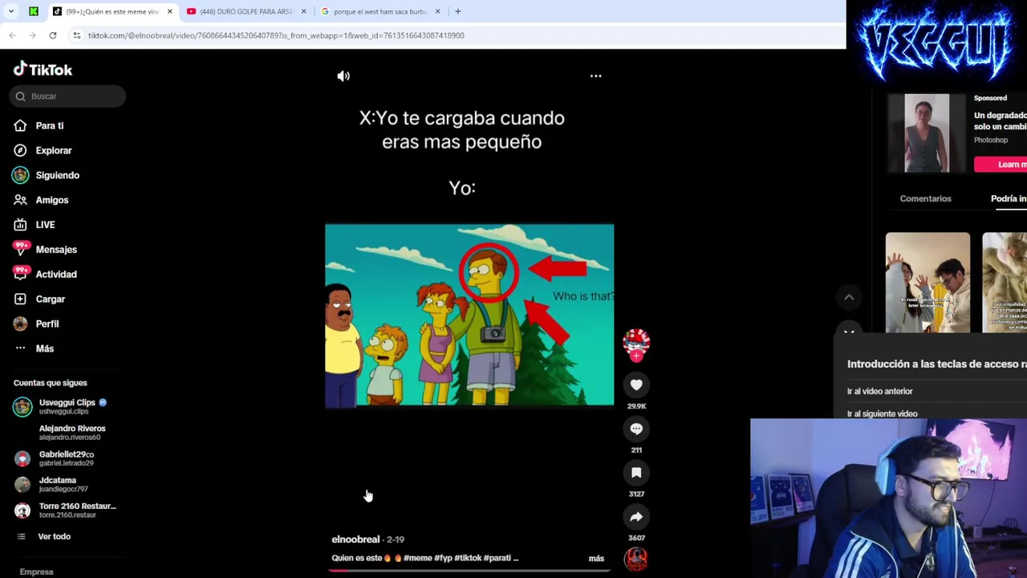Open the sponsored Photoshop ad image
Image resolution: width=1027 pixels, height=578 pixels.
(927, 133)
